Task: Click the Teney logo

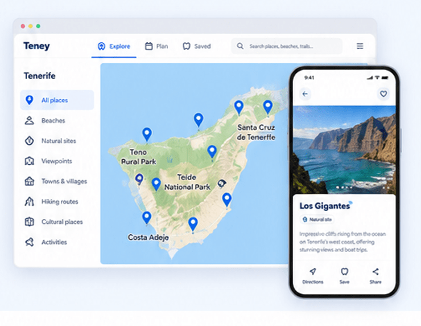Action: click(x=36, y=46)
